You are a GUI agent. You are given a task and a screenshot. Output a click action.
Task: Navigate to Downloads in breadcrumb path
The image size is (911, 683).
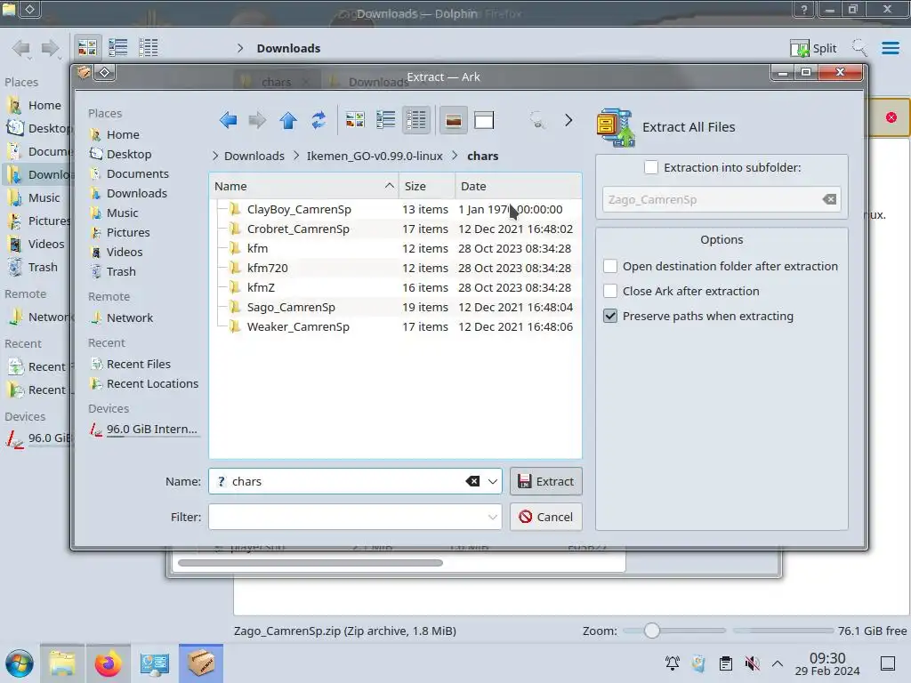(x=254, y=157)
